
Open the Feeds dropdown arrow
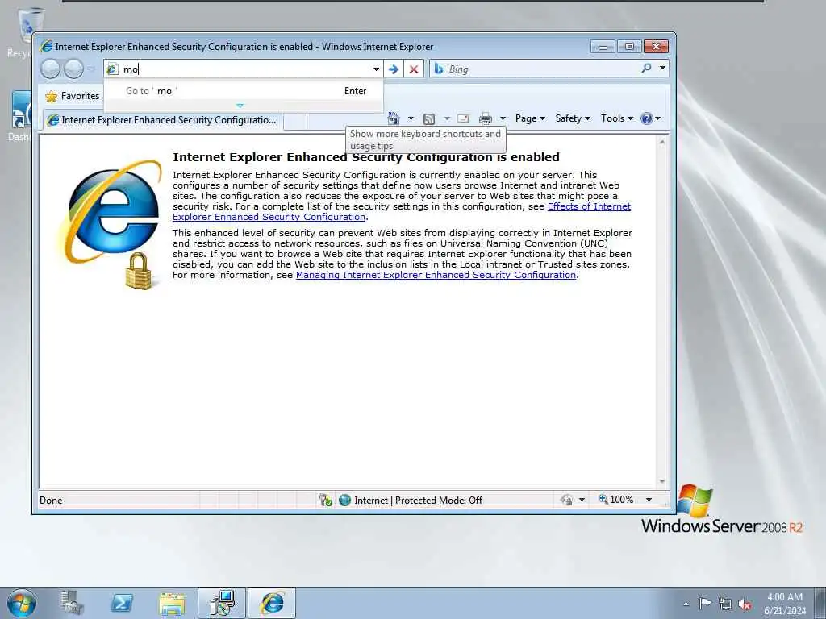tap(447, 118)
